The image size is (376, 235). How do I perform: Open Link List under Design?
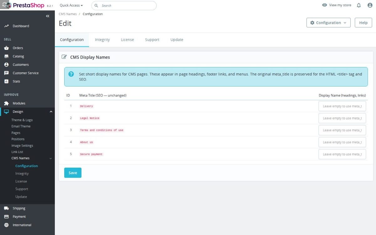tap(17, 152)
